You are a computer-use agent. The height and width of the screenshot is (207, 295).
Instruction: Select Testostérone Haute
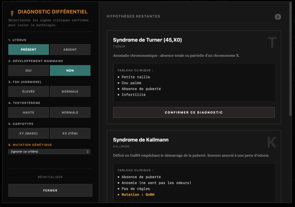coord(29,112)
